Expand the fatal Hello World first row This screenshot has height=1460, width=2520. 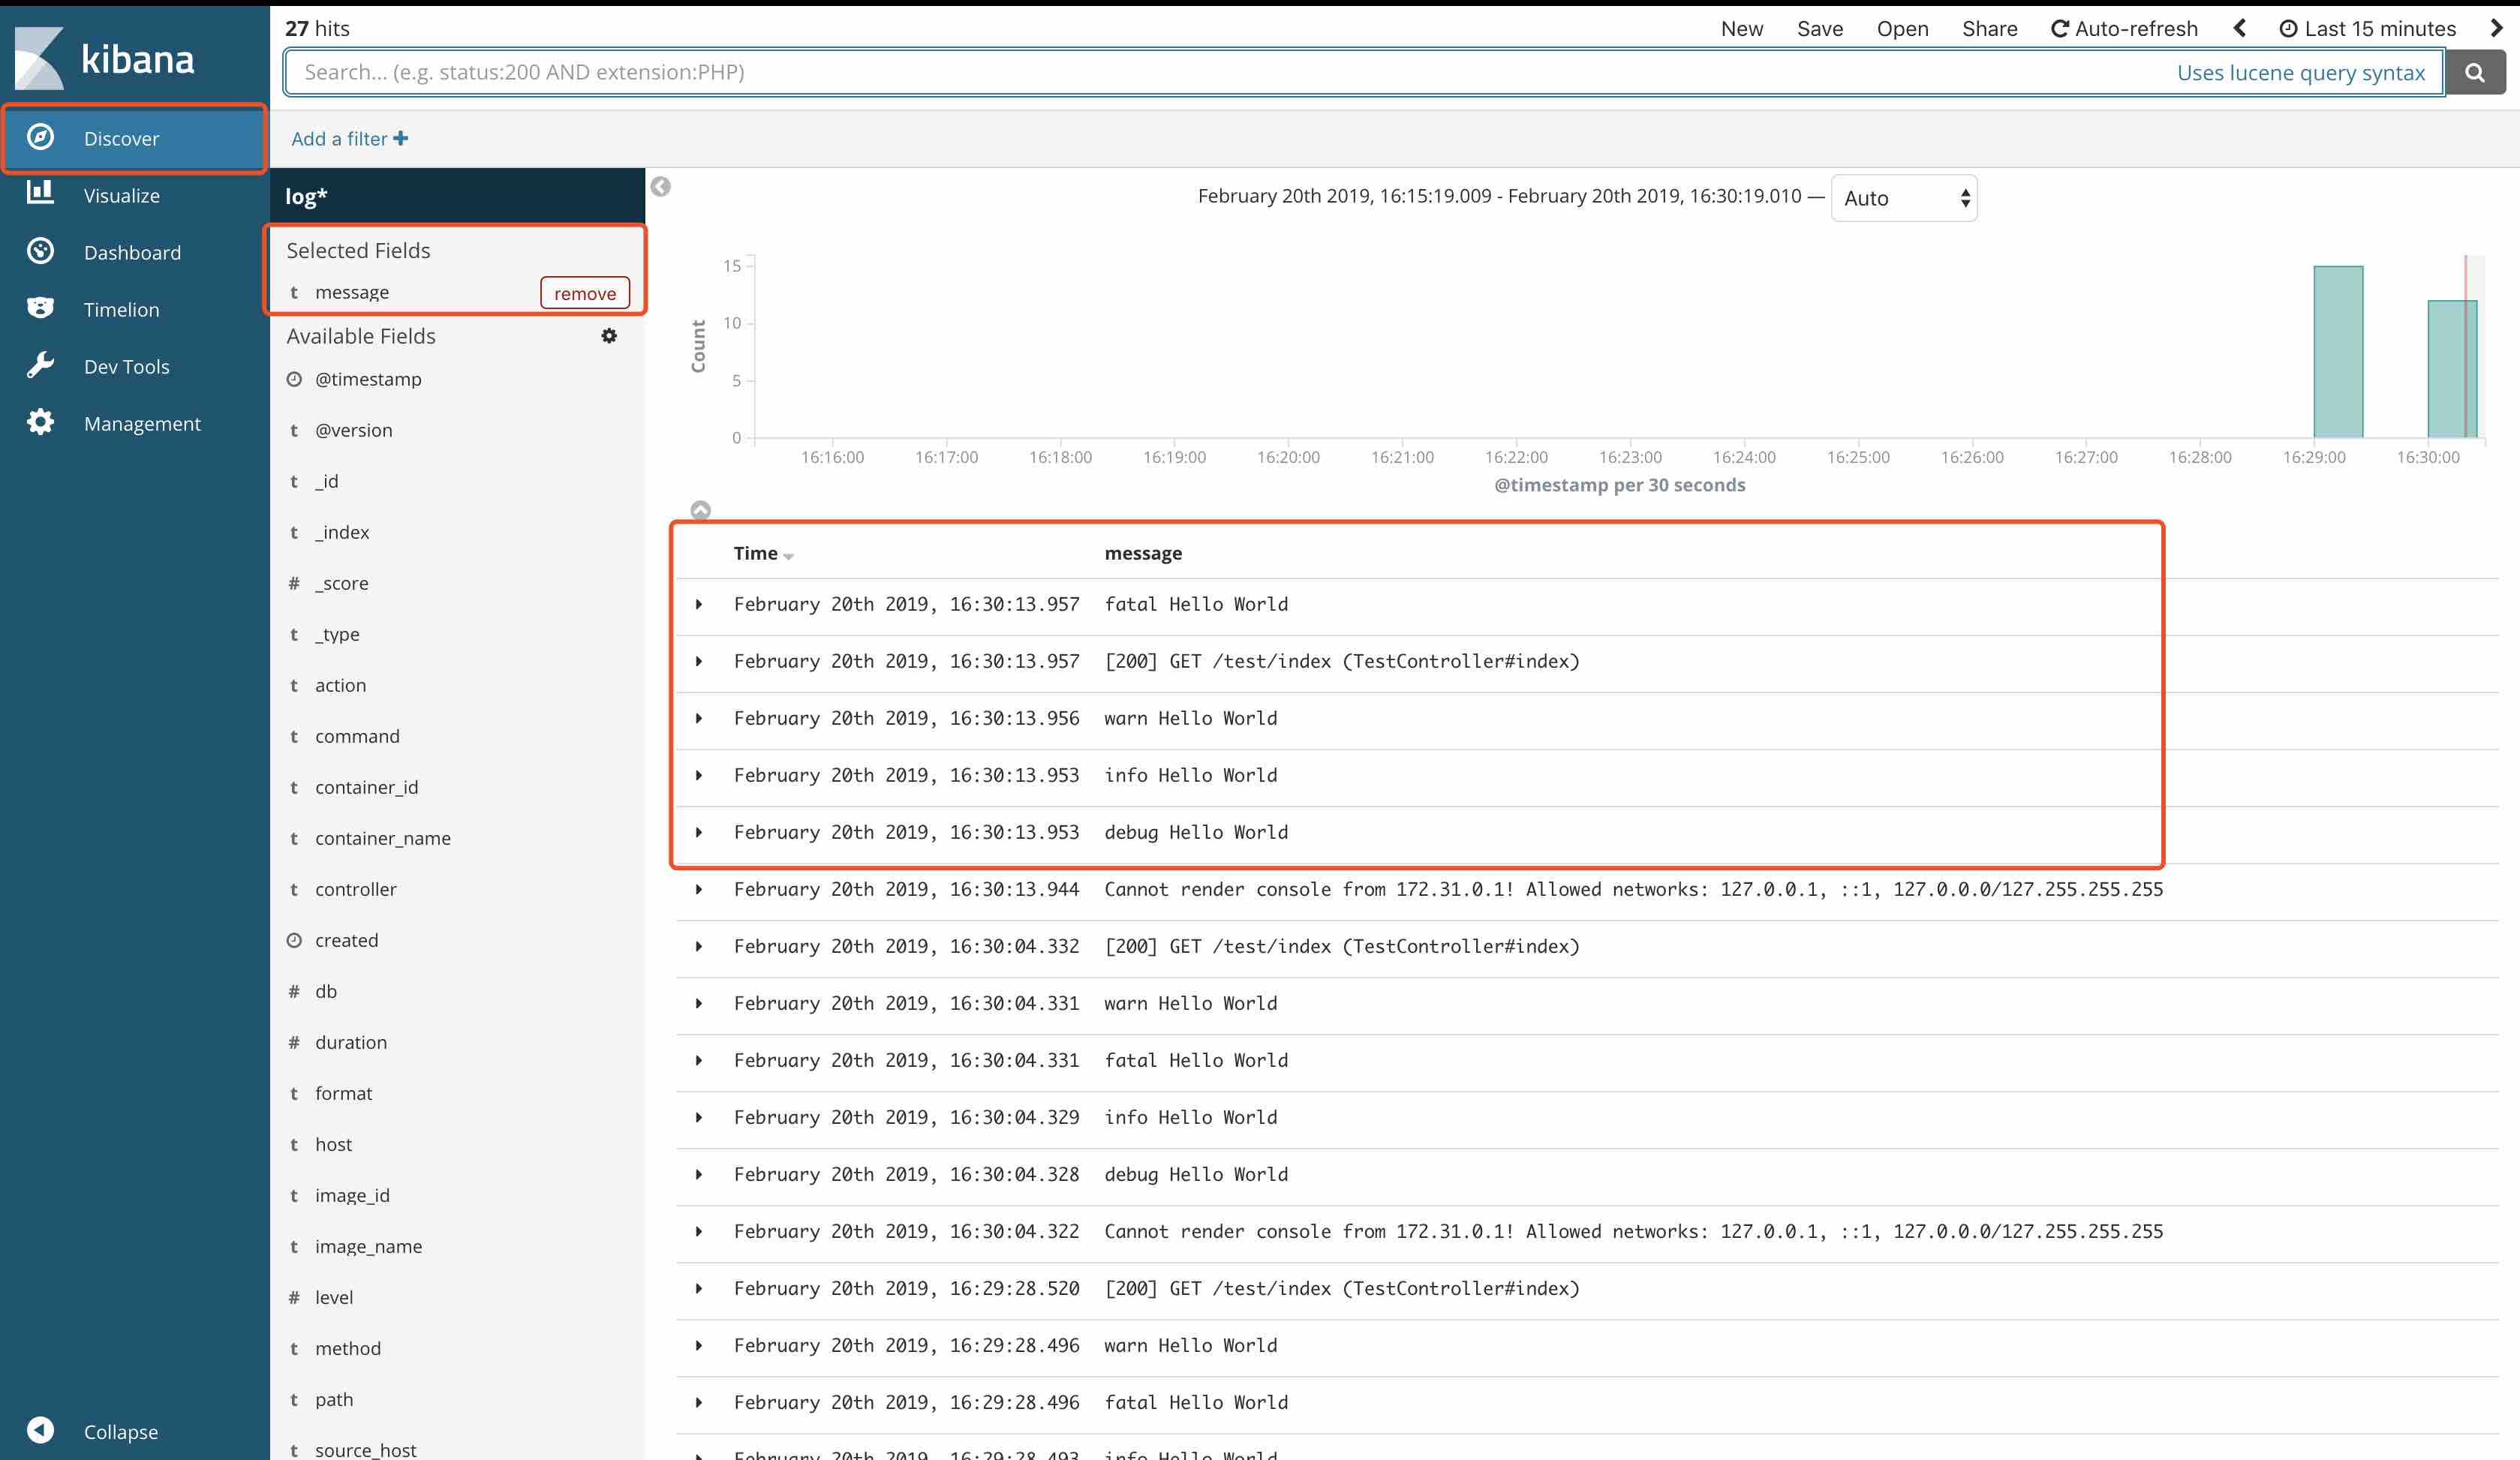click(x=699, y=604)
